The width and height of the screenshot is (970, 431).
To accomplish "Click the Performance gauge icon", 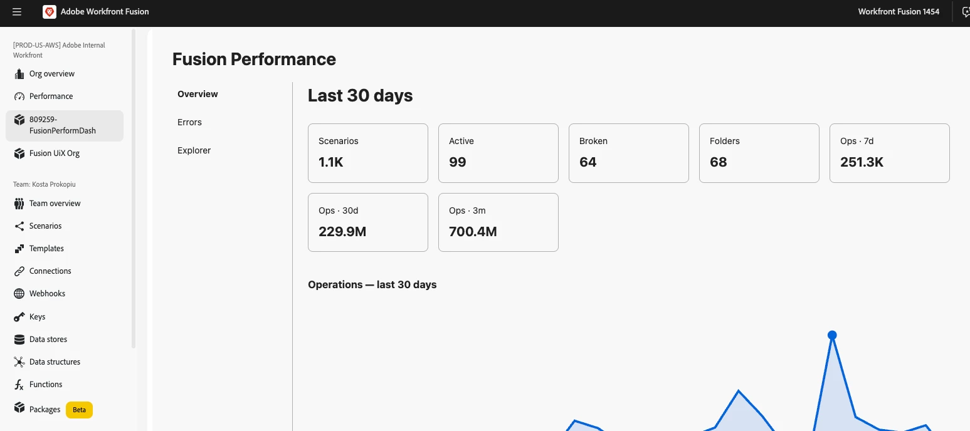I will pos(19,96).
